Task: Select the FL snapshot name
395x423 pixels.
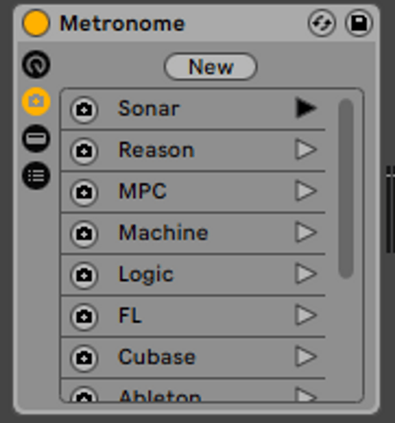Action: (130, 316)
